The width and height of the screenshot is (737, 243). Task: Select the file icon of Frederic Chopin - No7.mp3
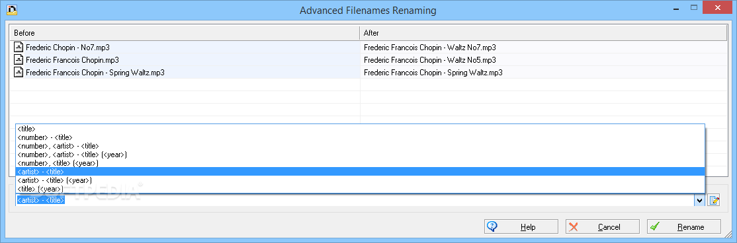[19, 48]
